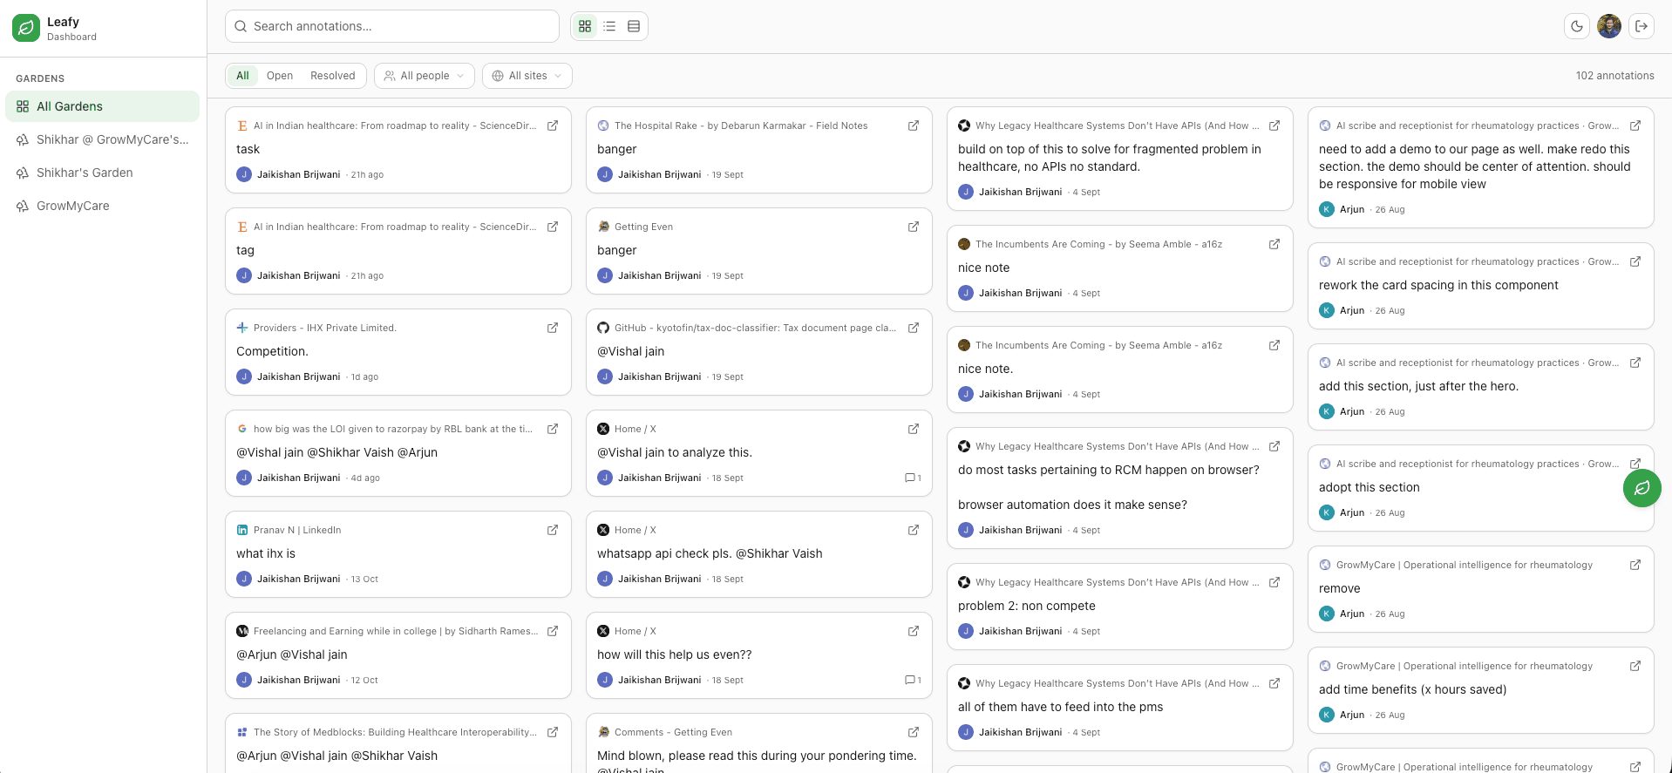This screenshot has height=773, width=1672.
Task: Open external link on 'rework the card spacing' card
Action: pos(1635,261)
